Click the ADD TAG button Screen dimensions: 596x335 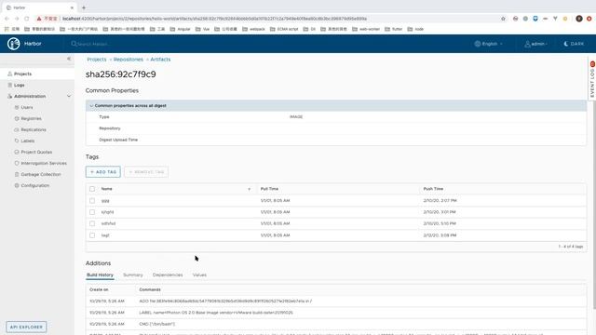click(x=103, y=171)
